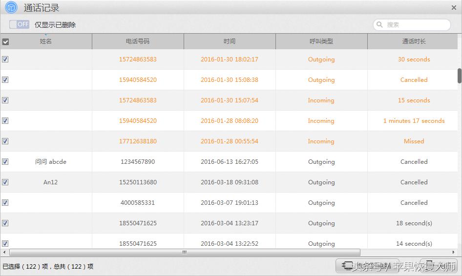
Task: Click the vertical scrollbar thumb
Action: pos(459,76)
